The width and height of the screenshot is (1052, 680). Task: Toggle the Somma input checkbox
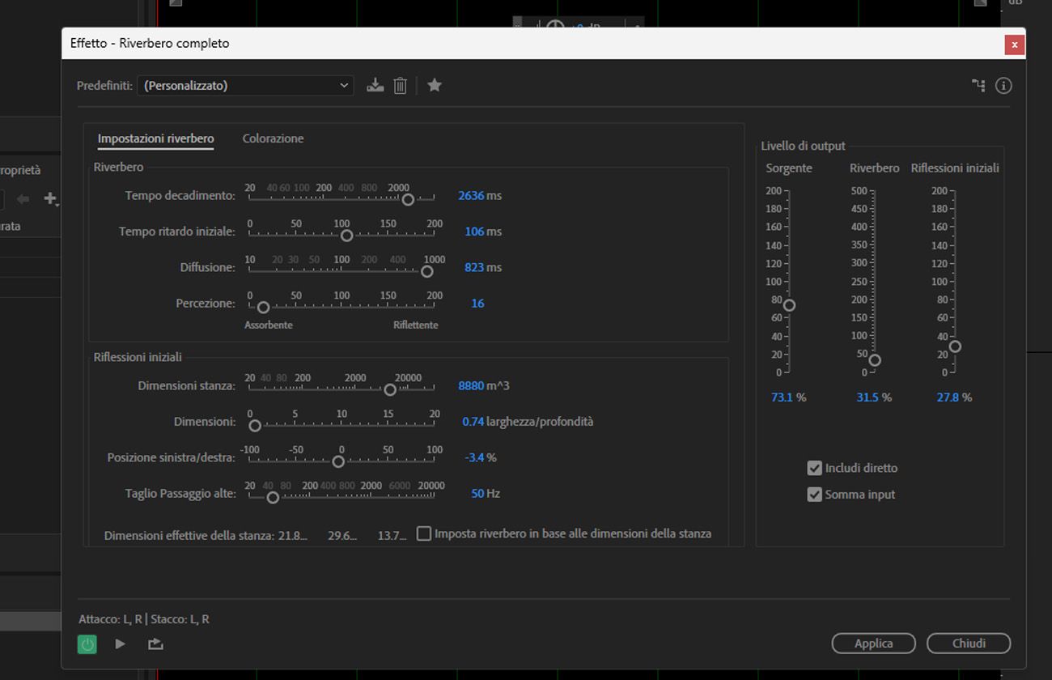(x=815, y=495)
